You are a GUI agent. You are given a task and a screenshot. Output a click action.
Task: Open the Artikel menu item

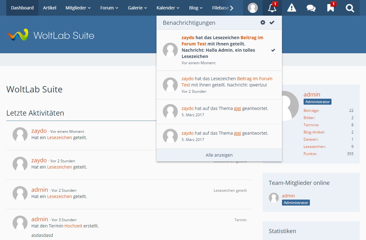coord(50,8)
